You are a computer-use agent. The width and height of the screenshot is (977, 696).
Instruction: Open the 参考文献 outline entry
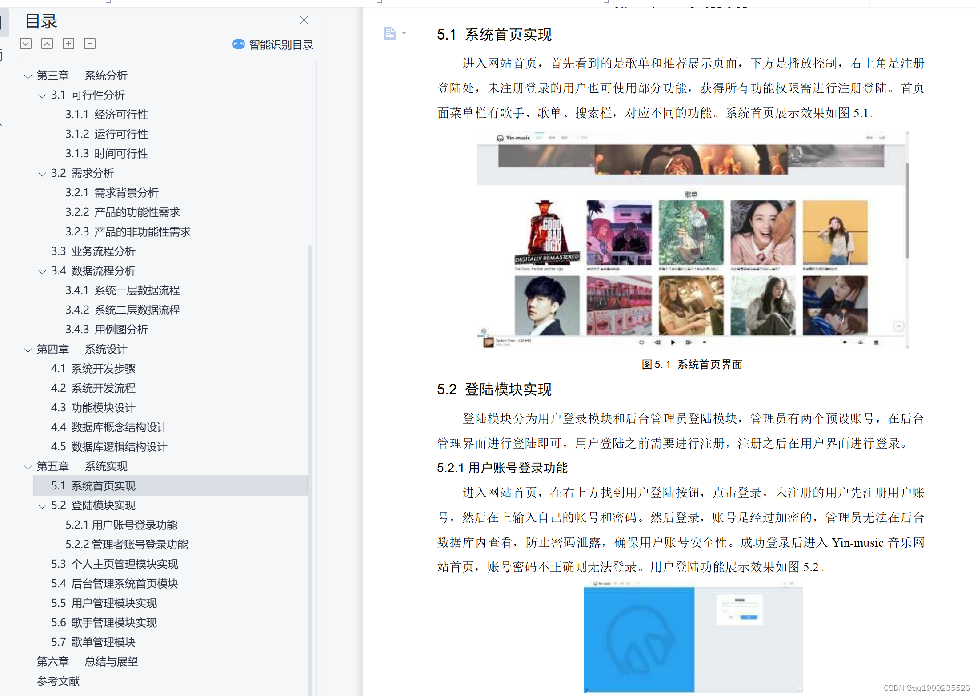pos(58,681)
